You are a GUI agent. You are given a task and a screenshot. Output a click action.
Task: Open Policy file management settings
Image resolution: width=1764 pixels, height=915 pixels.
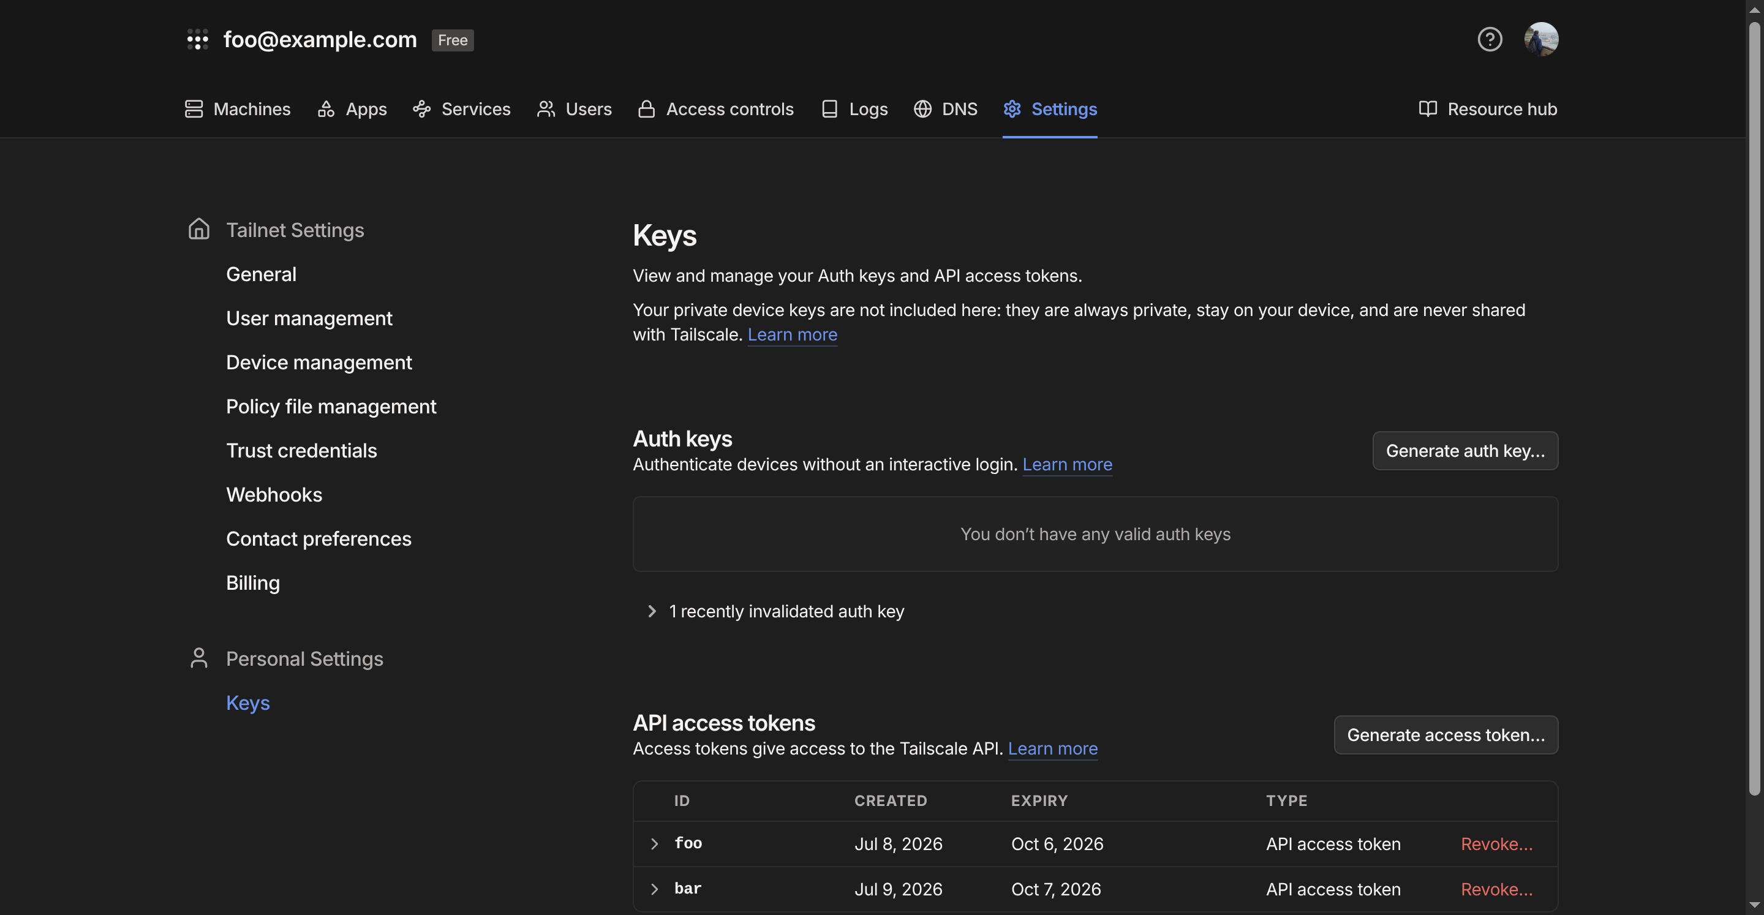coord(331,407)
